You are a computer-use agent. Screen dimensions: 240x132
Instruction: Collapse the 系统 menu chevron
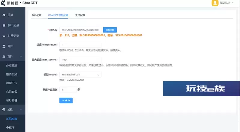pos(21,110)
